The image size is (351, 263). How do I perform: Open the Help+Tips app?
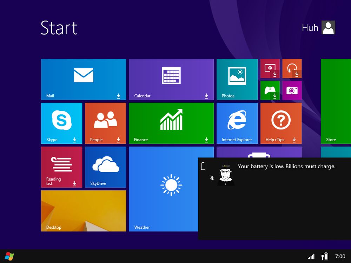tap(281, 123)
